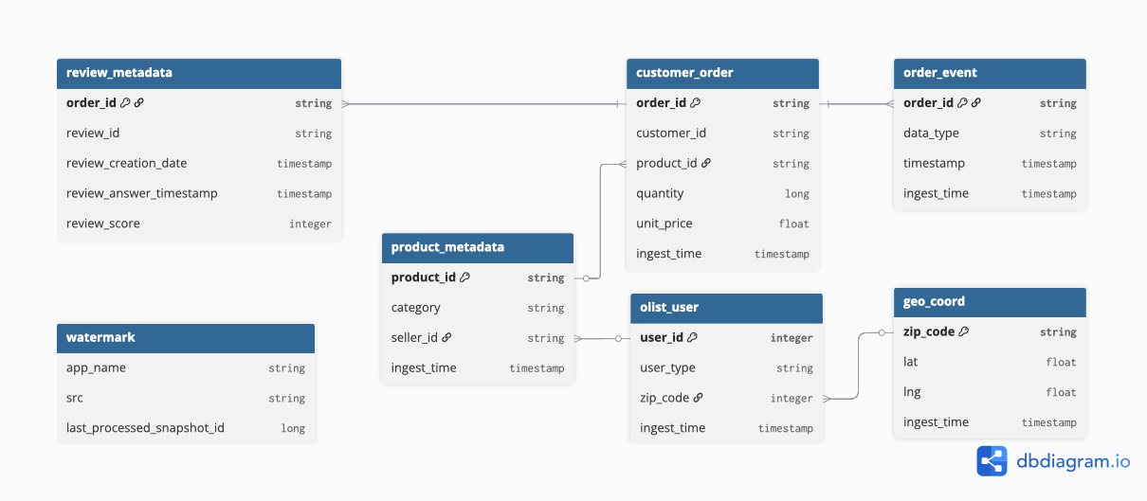Select the watermark table header
Screen dimensions: 1147x501
(x=186, y=337)
